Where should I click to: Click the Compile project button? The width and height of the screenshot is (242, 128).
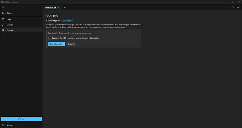56,44
